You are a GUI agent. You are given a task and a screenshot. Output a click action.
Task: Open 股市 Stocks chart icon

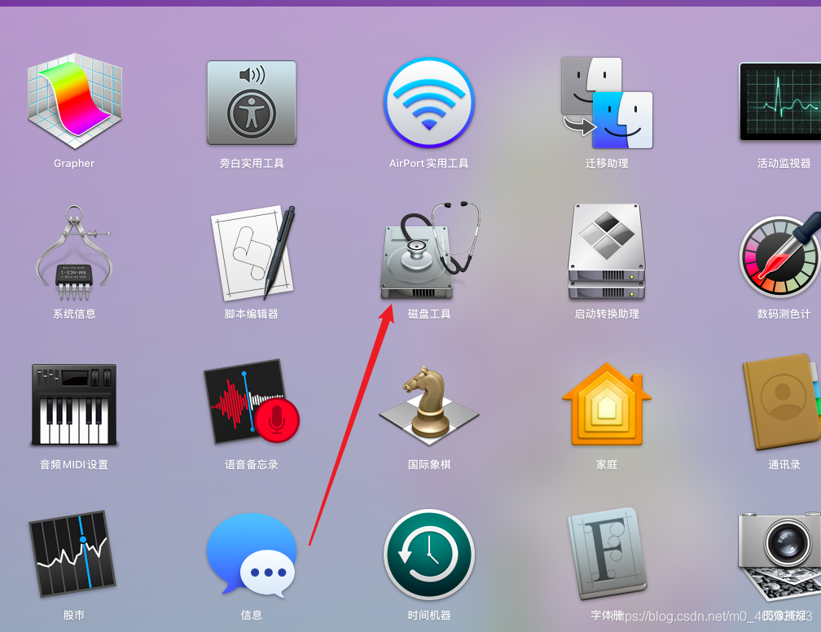[x=72, y=554]
